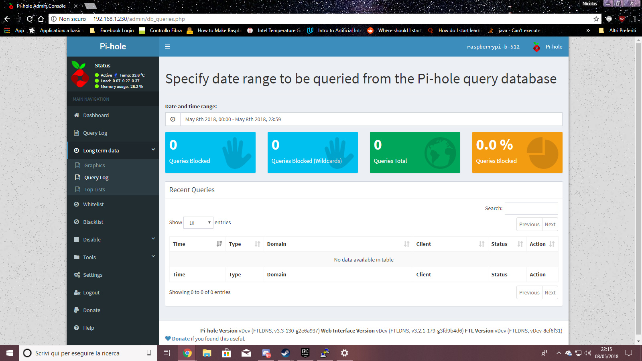Image resolution: width=642 pixels, height=361 pixels.
Task: Click the browser address bar URL
Action: tap(139, 19)
